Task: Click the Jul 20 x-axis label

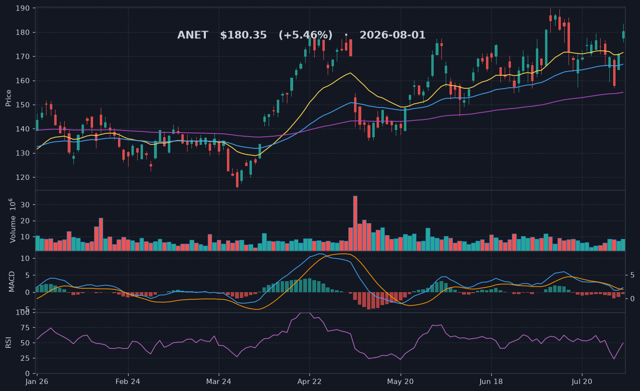Action: pyautogui.click(x=582, y=382)
